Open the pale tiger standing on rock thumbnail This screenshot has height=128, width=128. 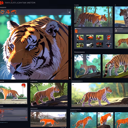click(87, 66)
